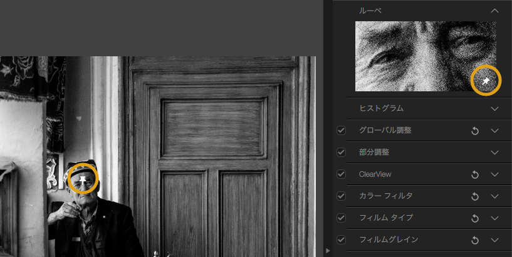Click the ルーペ panel title

point(370,11)
